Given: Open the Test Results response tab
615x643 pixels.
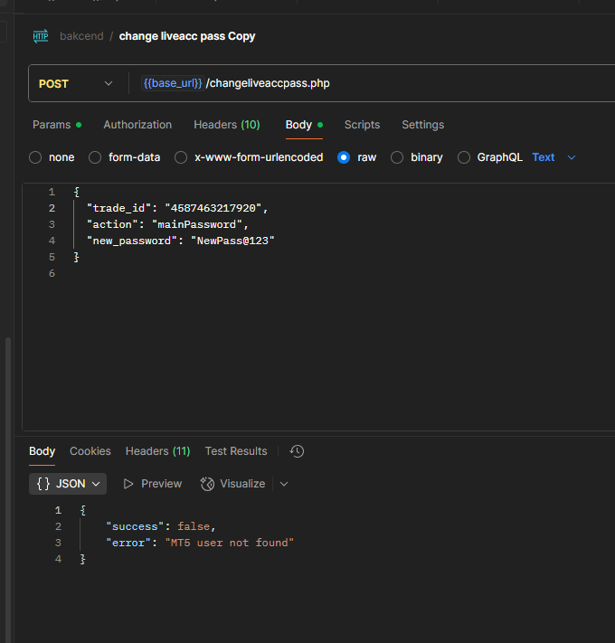Looking at the screenshot, I should click(236, 451).
